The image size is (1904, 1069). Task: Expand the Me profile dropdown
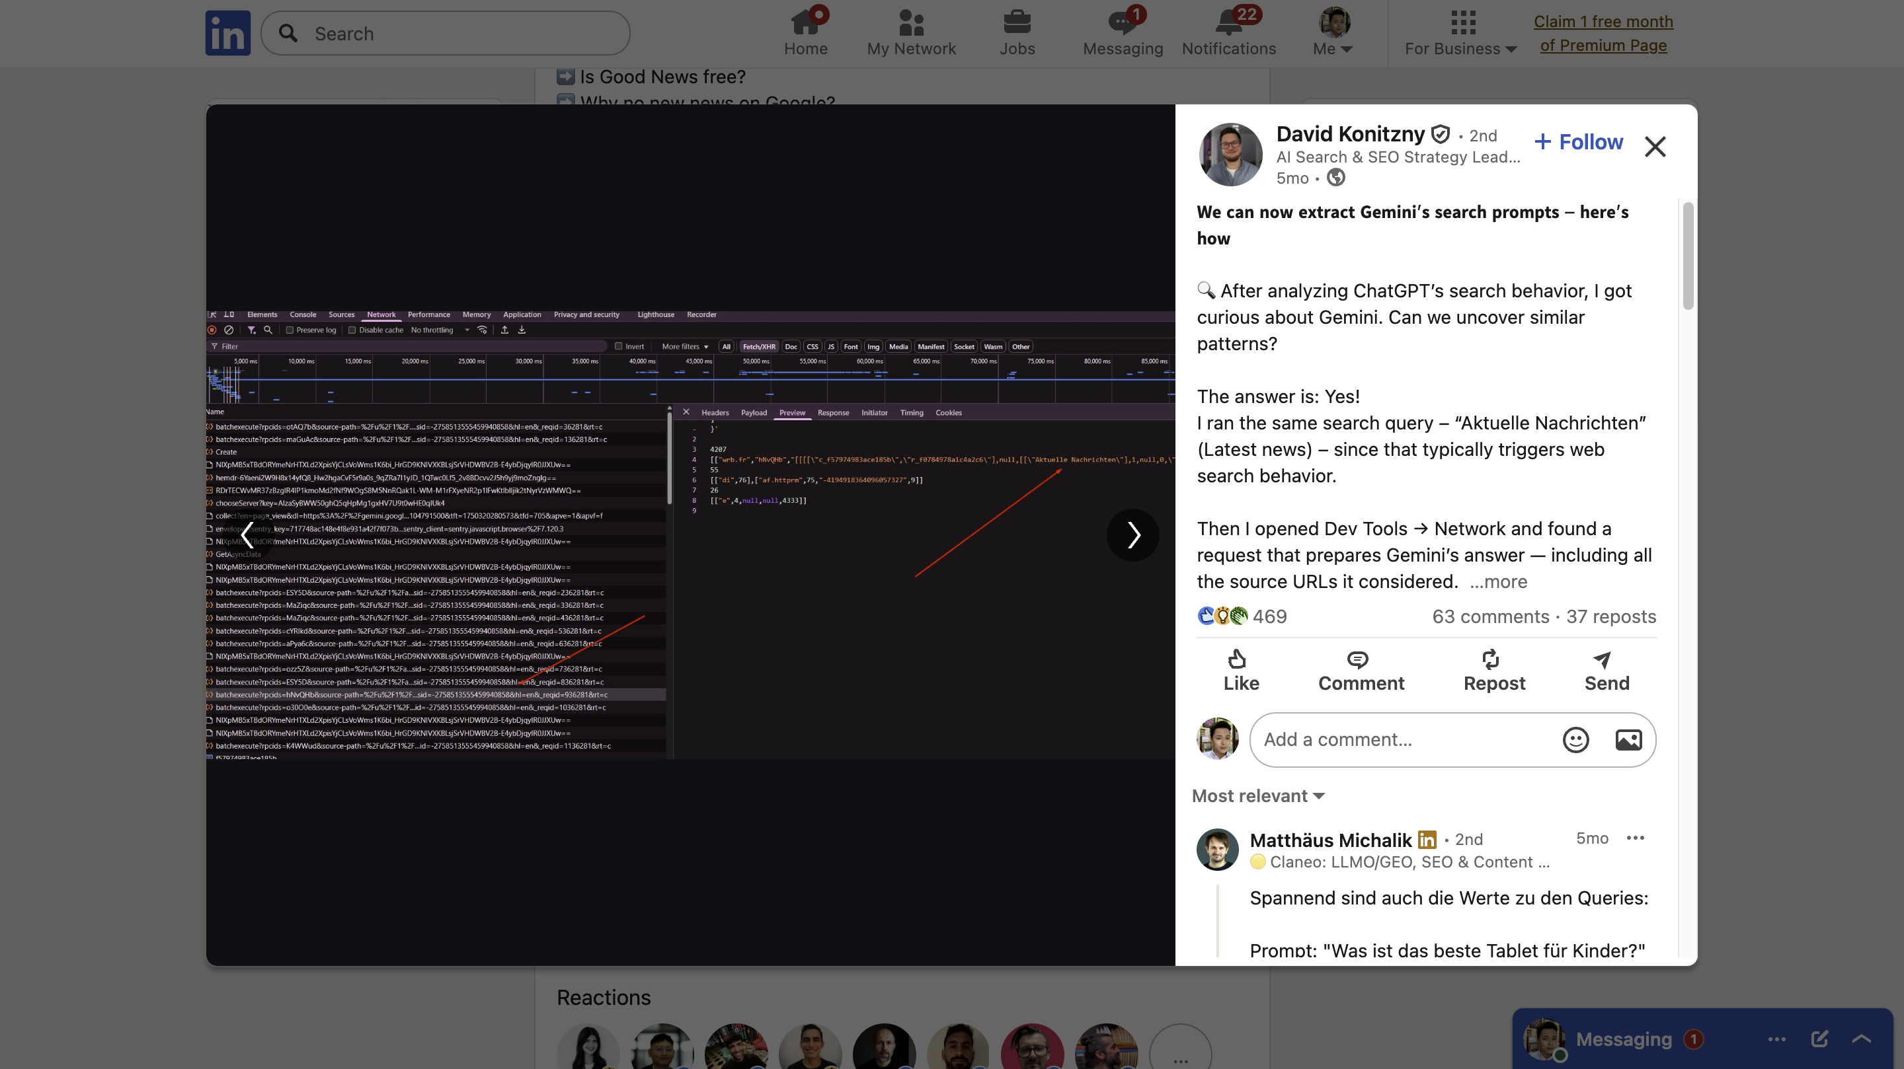(x=1333, y=33)
